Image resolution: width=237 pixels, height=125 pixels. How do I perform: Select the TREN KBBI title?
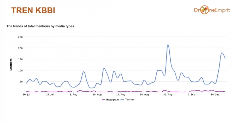click(x=33, y=10)
